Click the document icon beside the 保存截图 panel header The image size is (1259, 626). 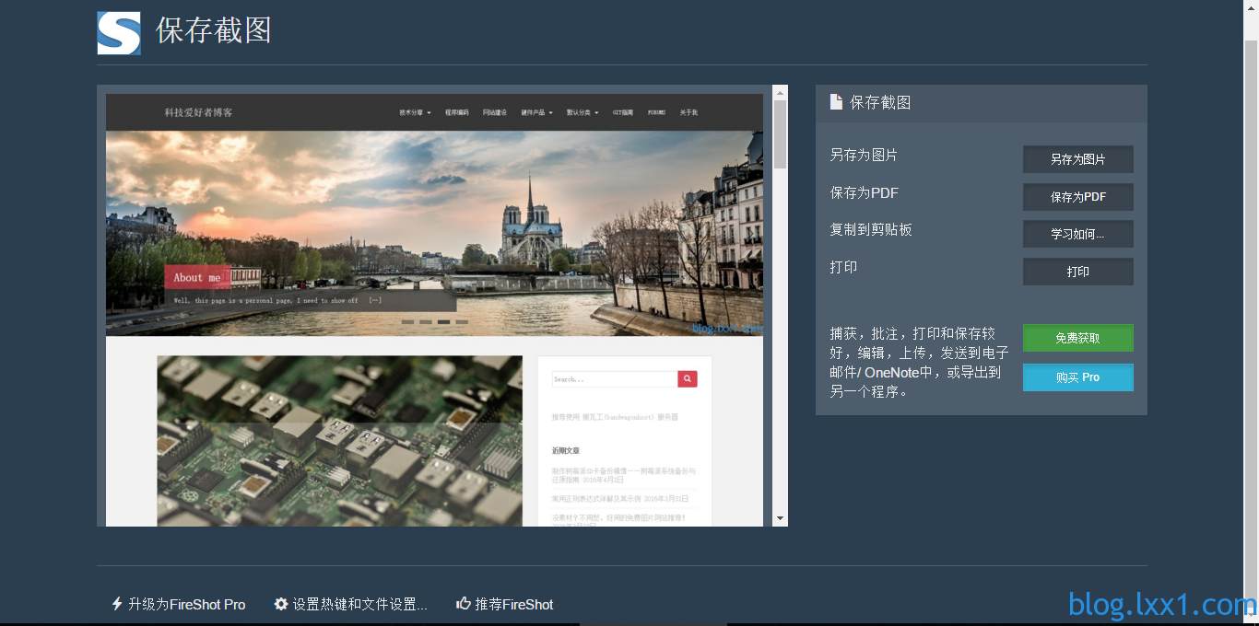(836, 102)
